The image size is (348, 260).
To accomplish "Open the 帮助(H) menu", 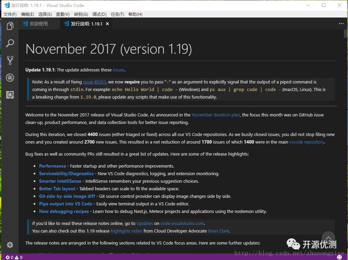I will [x=135, y=14].
